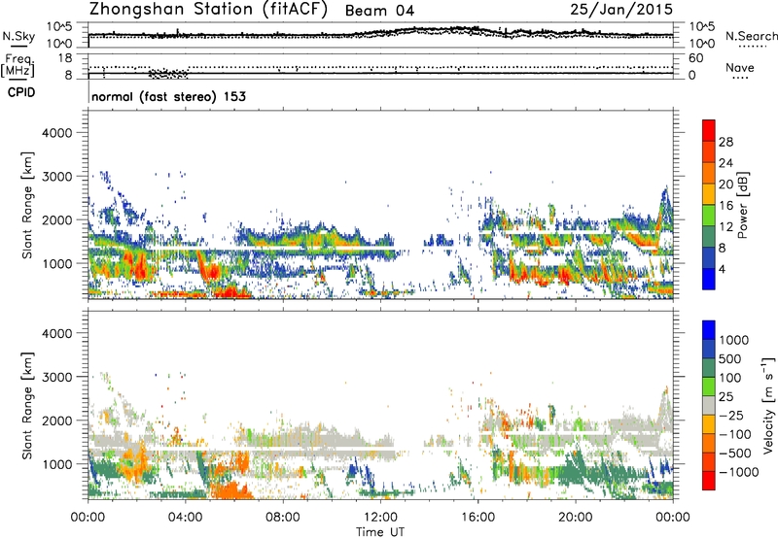Select the '3000' tick on velocity panel
Screen dimensions: 778x538
pos(56,377)
